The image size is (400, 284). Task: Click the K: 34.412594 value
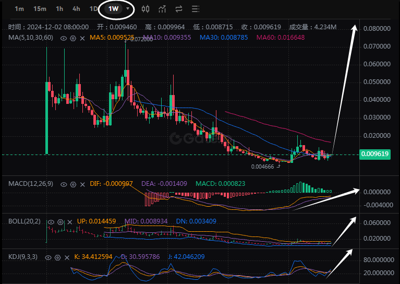pyautogui.click(x=93, y=257)
